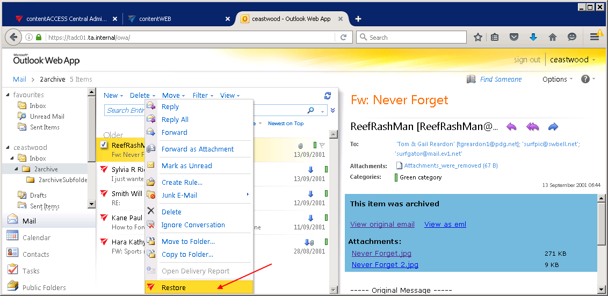Bookmark this page star icon
Image resolution: width=608 pixels, height=296 pixels.
point(477,37)
